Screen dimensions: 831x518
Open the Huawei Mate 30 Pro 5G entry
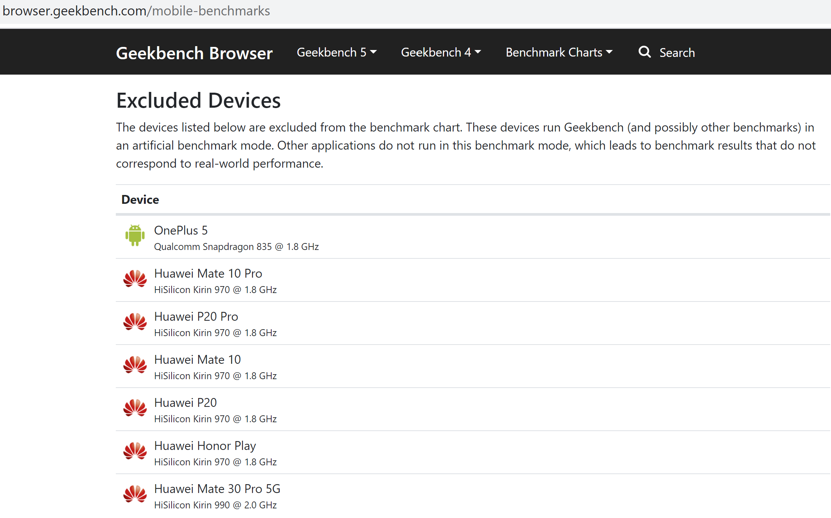(217, 489)
